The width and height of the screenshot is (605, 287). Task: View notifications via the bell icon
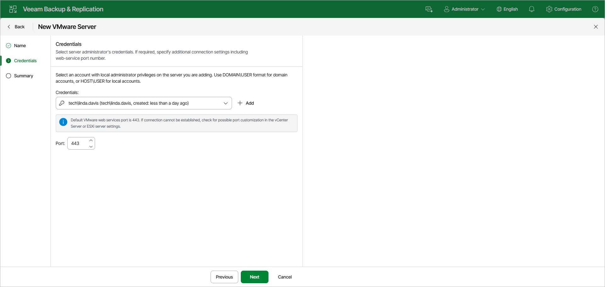click(532, 9)
